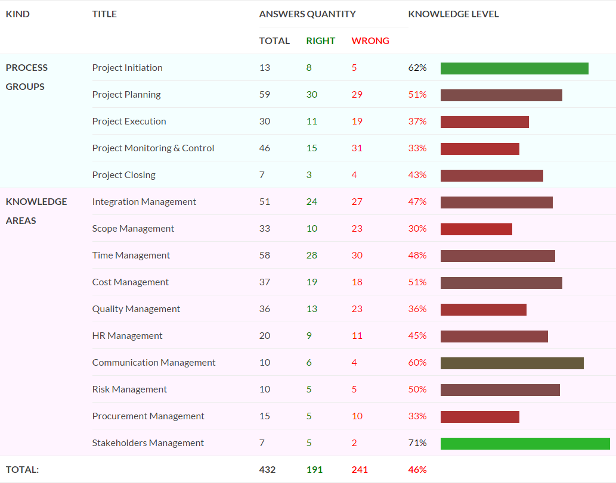Click the Project Execution knowledge level bar
This screenshot has width=616, height=483.
click(x=485, y=122)
